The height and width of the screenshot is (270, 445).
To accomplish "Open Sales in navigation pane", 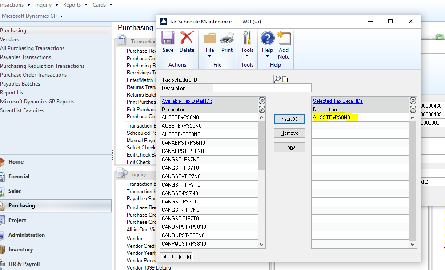I will pyautogui.click(x=15, y=191).
